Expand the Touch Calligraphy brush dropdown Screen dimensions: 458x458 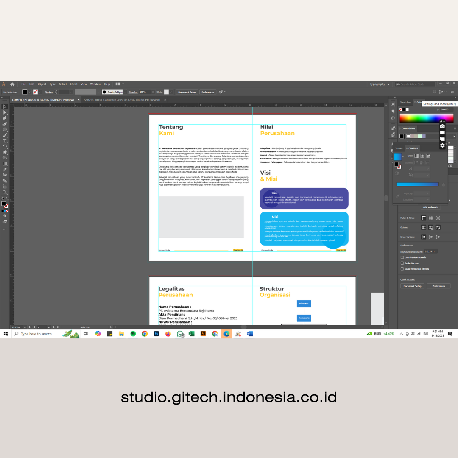click(x=124, y=92)
